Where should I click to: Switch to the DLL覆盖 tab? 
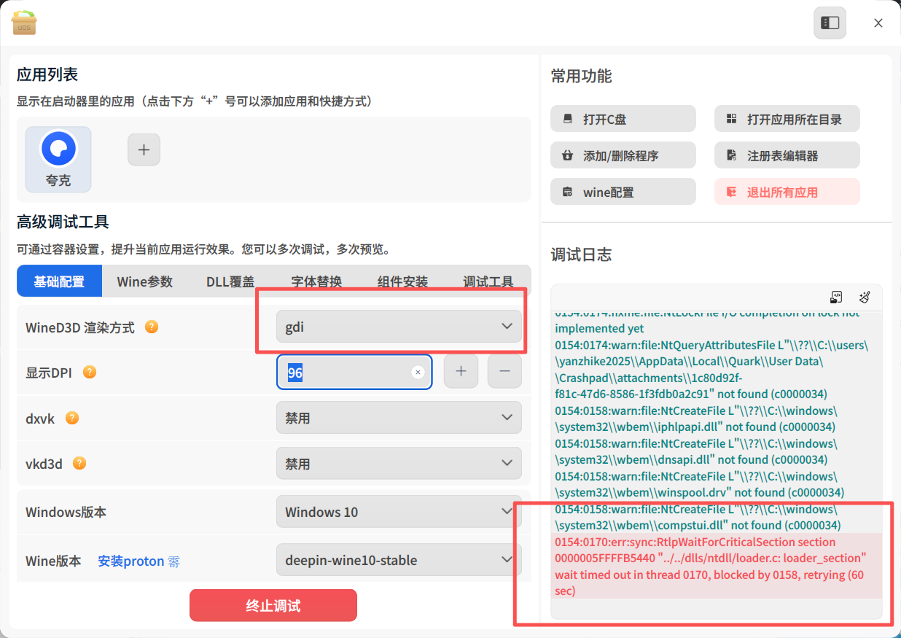coord(230,281)
